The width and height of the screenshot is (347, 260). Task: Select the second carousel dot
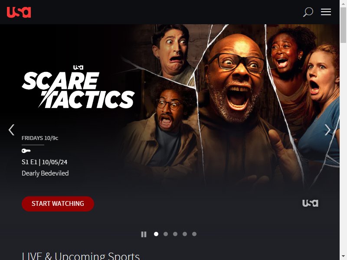166,234
